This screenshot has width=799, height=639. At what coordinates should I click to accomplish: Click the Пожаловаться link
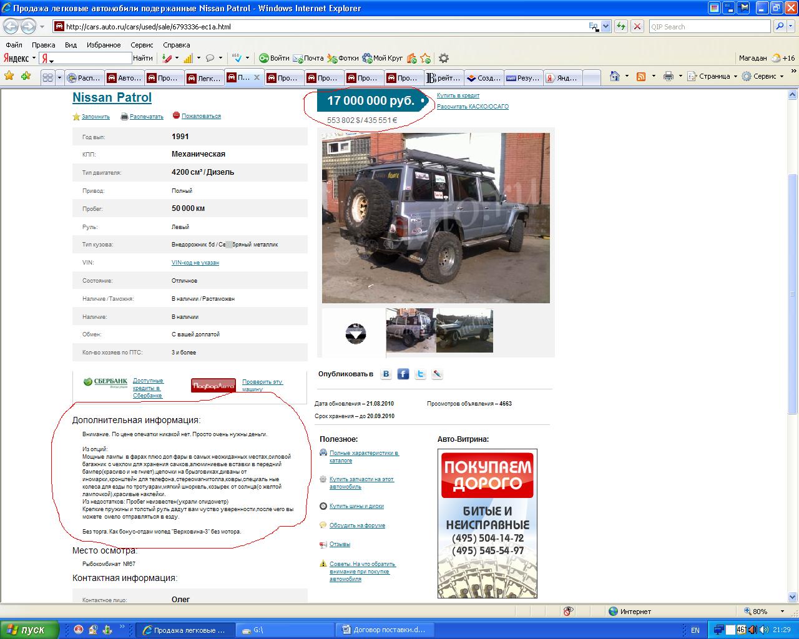click(x=201, y=116)
